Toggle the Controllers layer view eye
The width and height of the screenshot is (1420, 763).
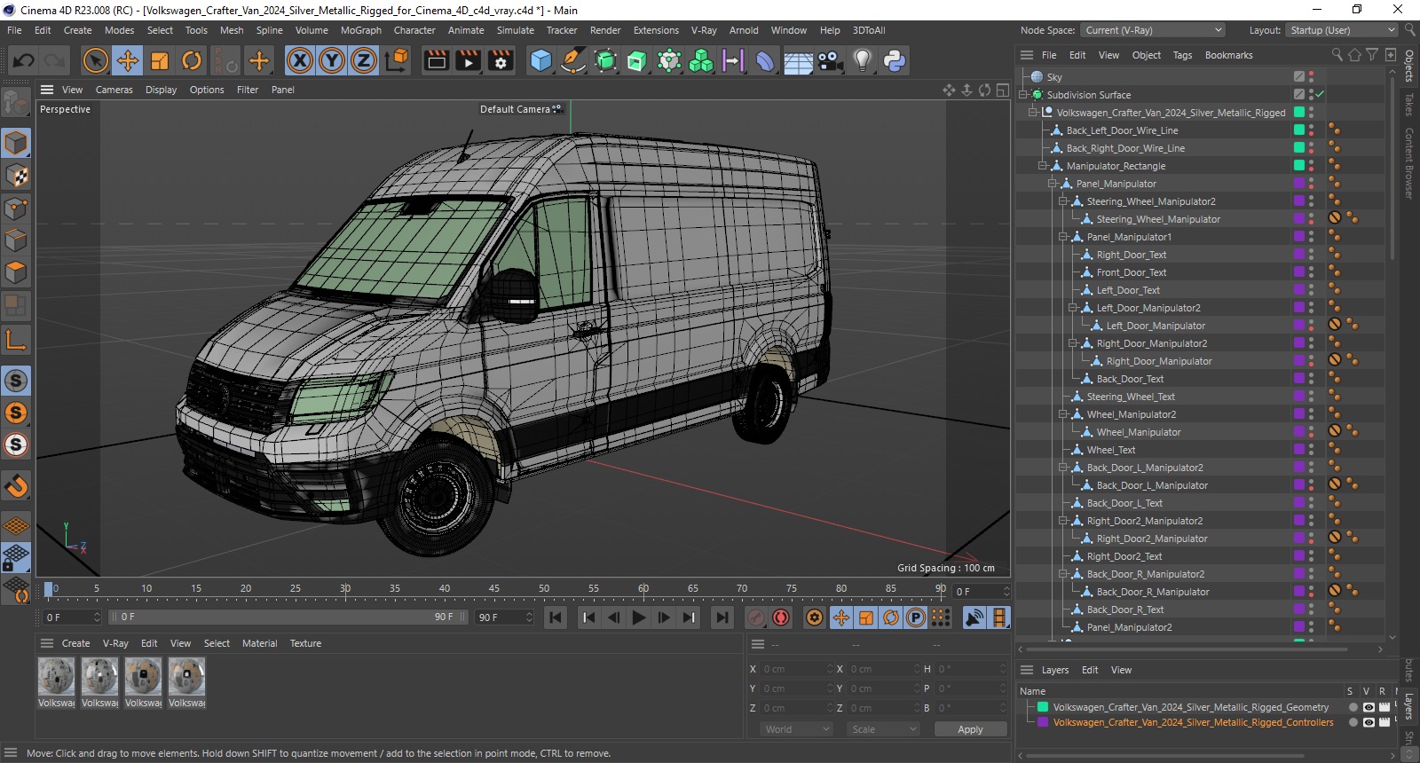1369,722
